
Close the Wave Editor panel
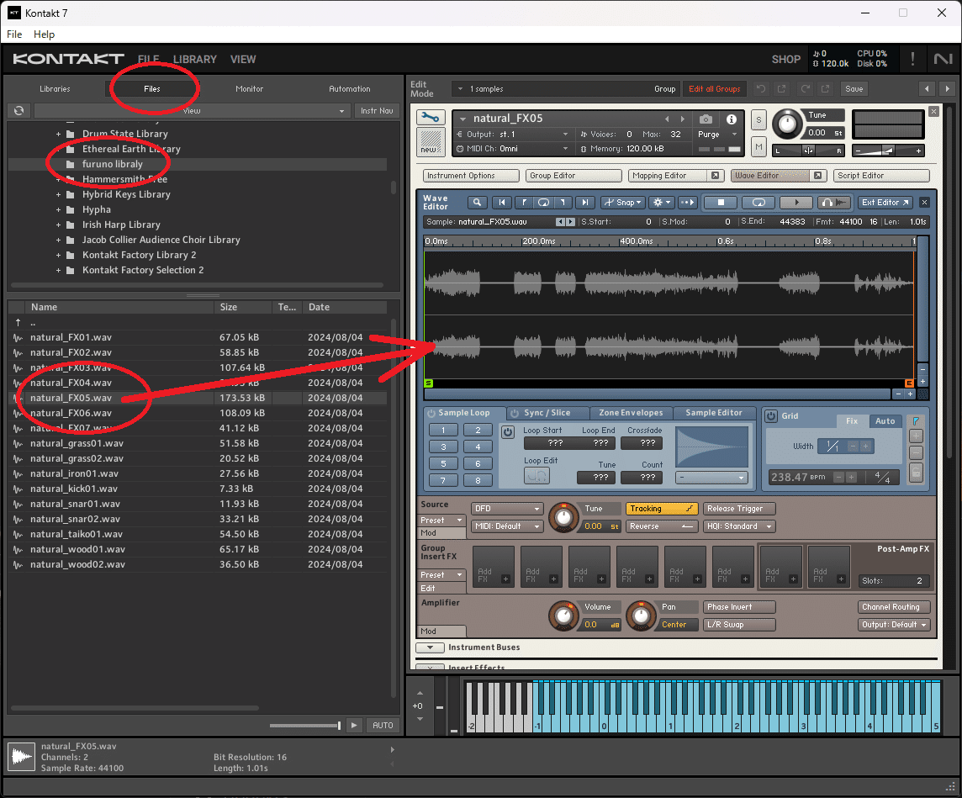(924, 203)
